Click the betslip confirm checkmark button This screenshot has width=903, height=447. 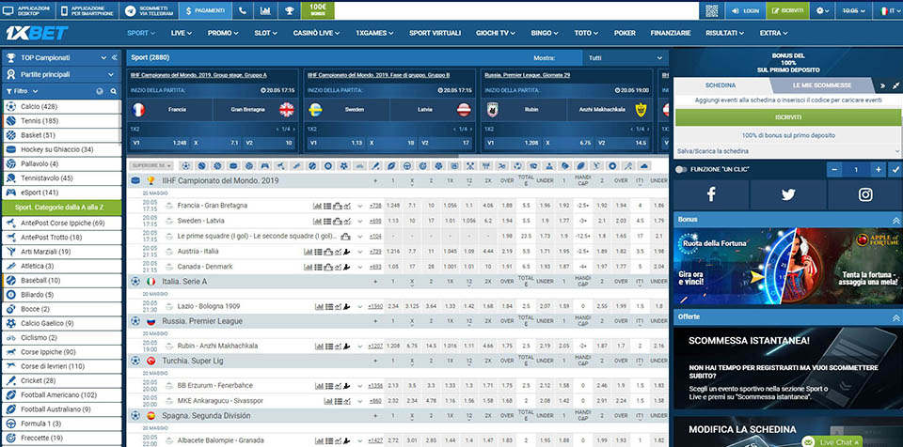click(x=895, y=170)
